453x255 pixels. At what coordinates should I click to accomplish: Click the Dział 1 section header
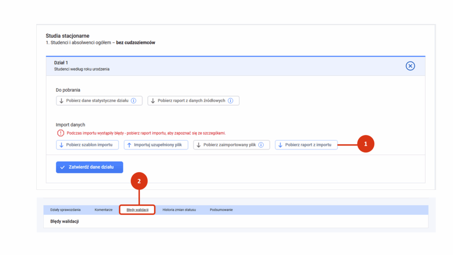pos(235,66)
